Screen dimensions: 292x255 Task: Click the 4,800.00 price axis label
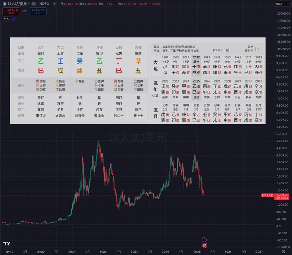(283, 141)
